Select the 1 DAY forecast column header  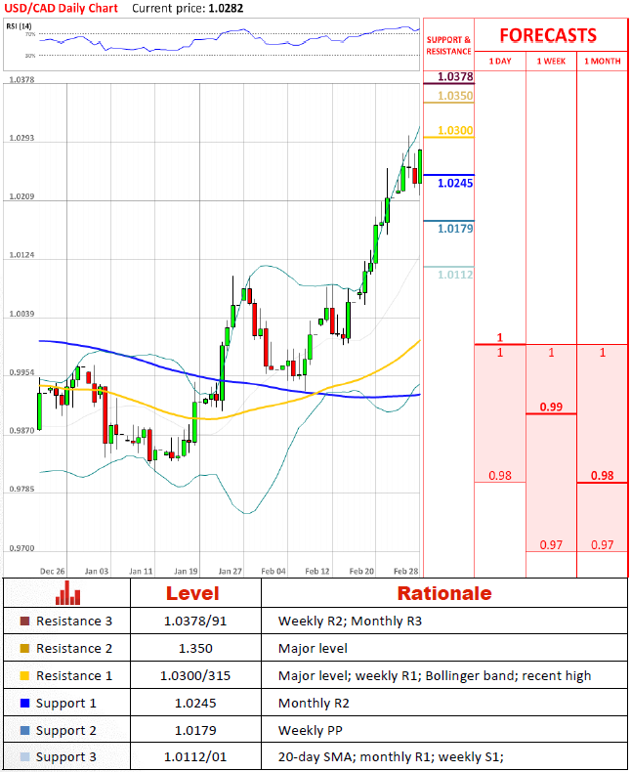[x=499, y=61]
